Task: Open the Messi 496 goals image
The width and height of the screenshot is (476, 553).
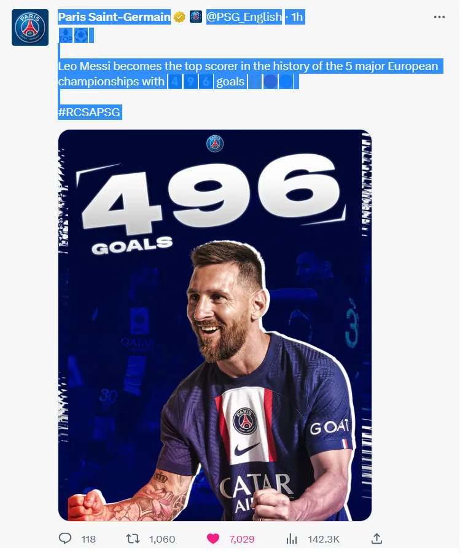Action: click(x=215, y=325)
